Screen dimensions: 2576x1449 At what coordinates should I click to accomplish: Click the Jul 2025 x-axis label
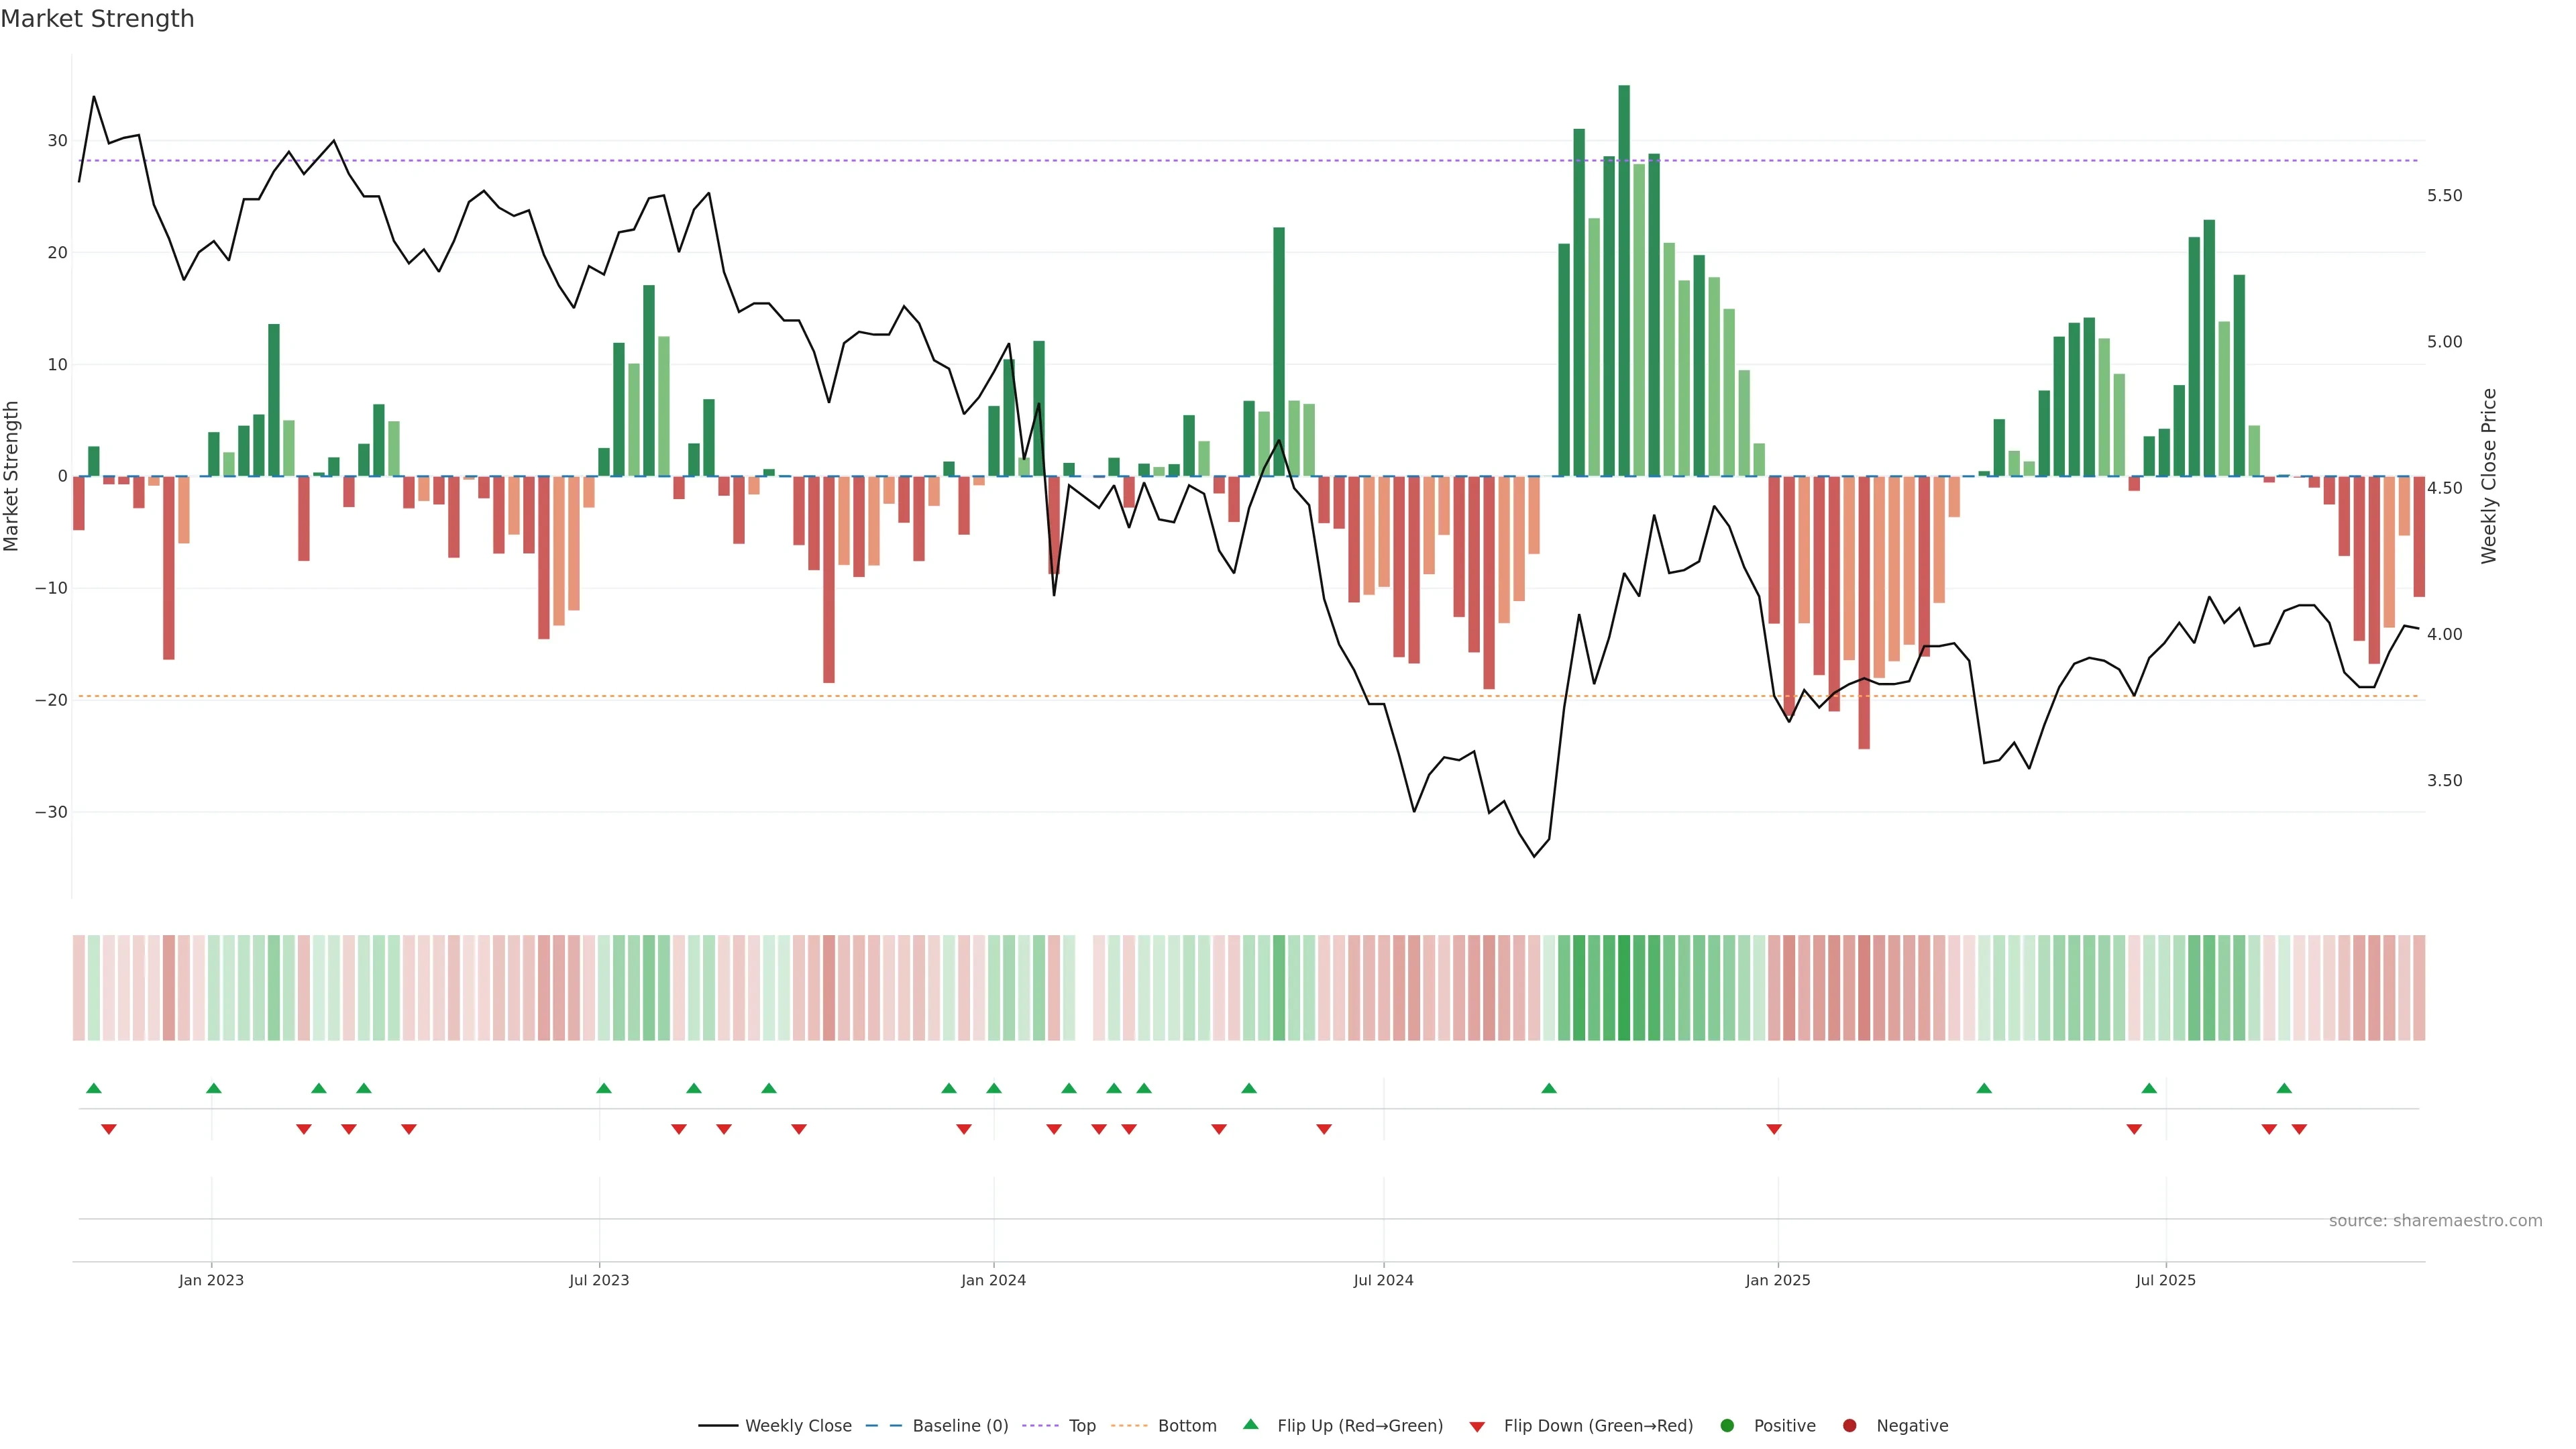coord(2165,1280)
